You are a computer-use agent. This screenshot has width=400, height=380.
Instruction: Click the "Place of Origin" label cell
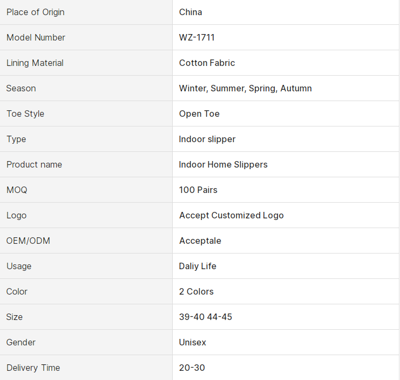tap(36, 12)
